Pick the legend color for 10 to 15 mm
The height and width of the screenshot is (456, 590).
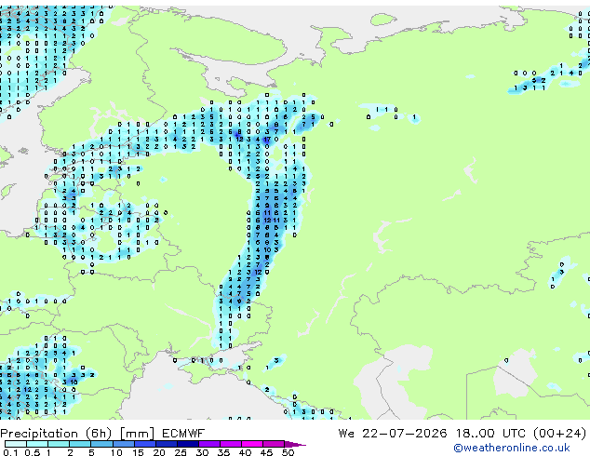(123, 444)
